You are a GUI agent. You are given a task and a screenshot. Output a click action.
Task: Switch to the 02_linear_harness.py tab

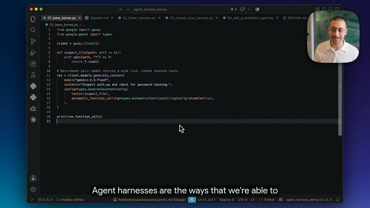139,18
